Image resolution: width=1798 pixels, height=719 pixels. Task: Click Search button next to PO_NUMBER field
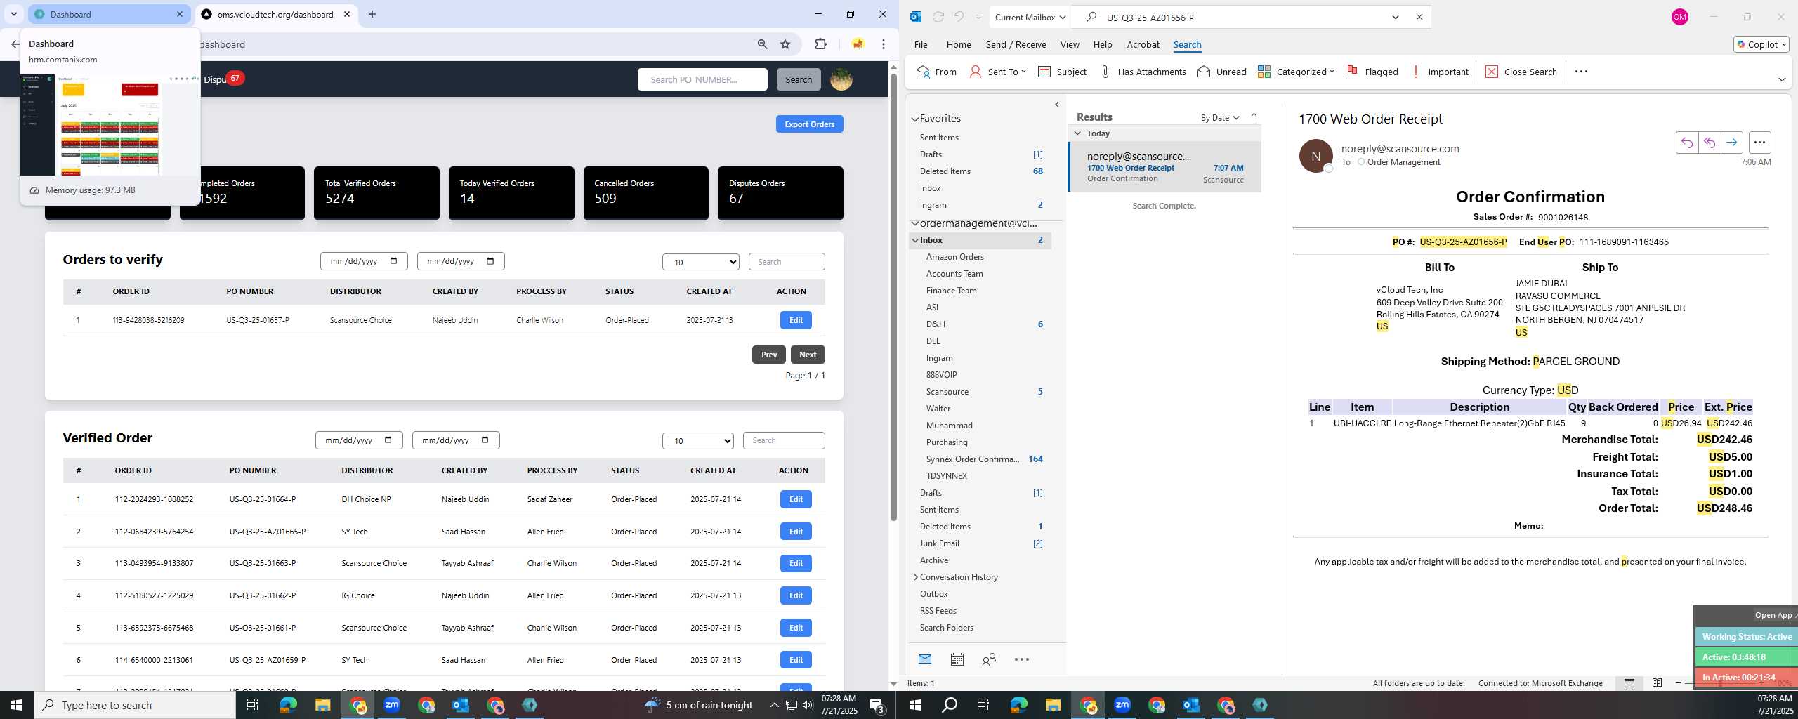pos(798,79)
